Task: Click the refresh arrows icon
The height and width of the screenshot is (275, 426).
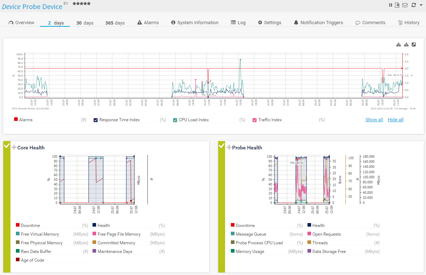Action: click(x=414, y=5)
